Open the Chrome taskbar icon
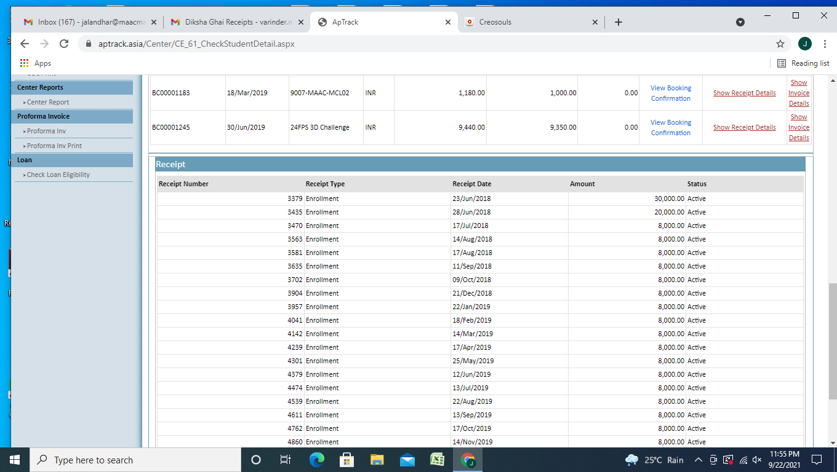Viewport: 837px width, 472px height. point(468,460)
